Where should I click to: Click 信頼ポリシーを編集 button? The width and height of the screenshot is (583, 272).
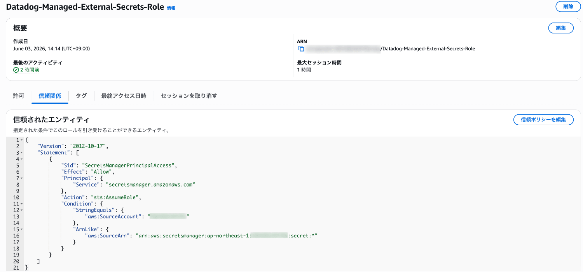pos(543,120)
